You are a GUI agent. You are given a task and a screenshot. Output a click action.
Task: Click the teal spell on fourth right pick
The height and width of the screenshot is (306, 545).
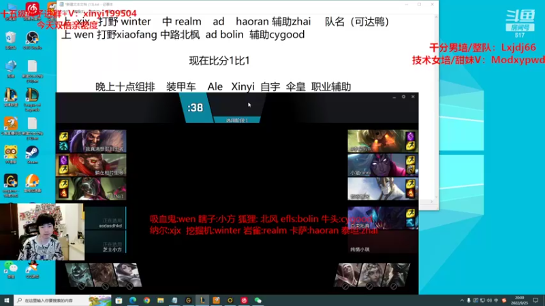(x=410, y=222)
